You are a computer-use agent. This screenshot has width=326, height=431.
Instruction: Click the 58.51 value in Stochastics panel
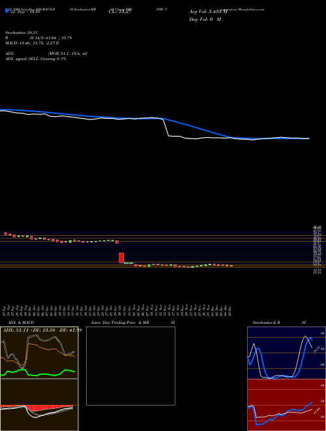point(316,349)
